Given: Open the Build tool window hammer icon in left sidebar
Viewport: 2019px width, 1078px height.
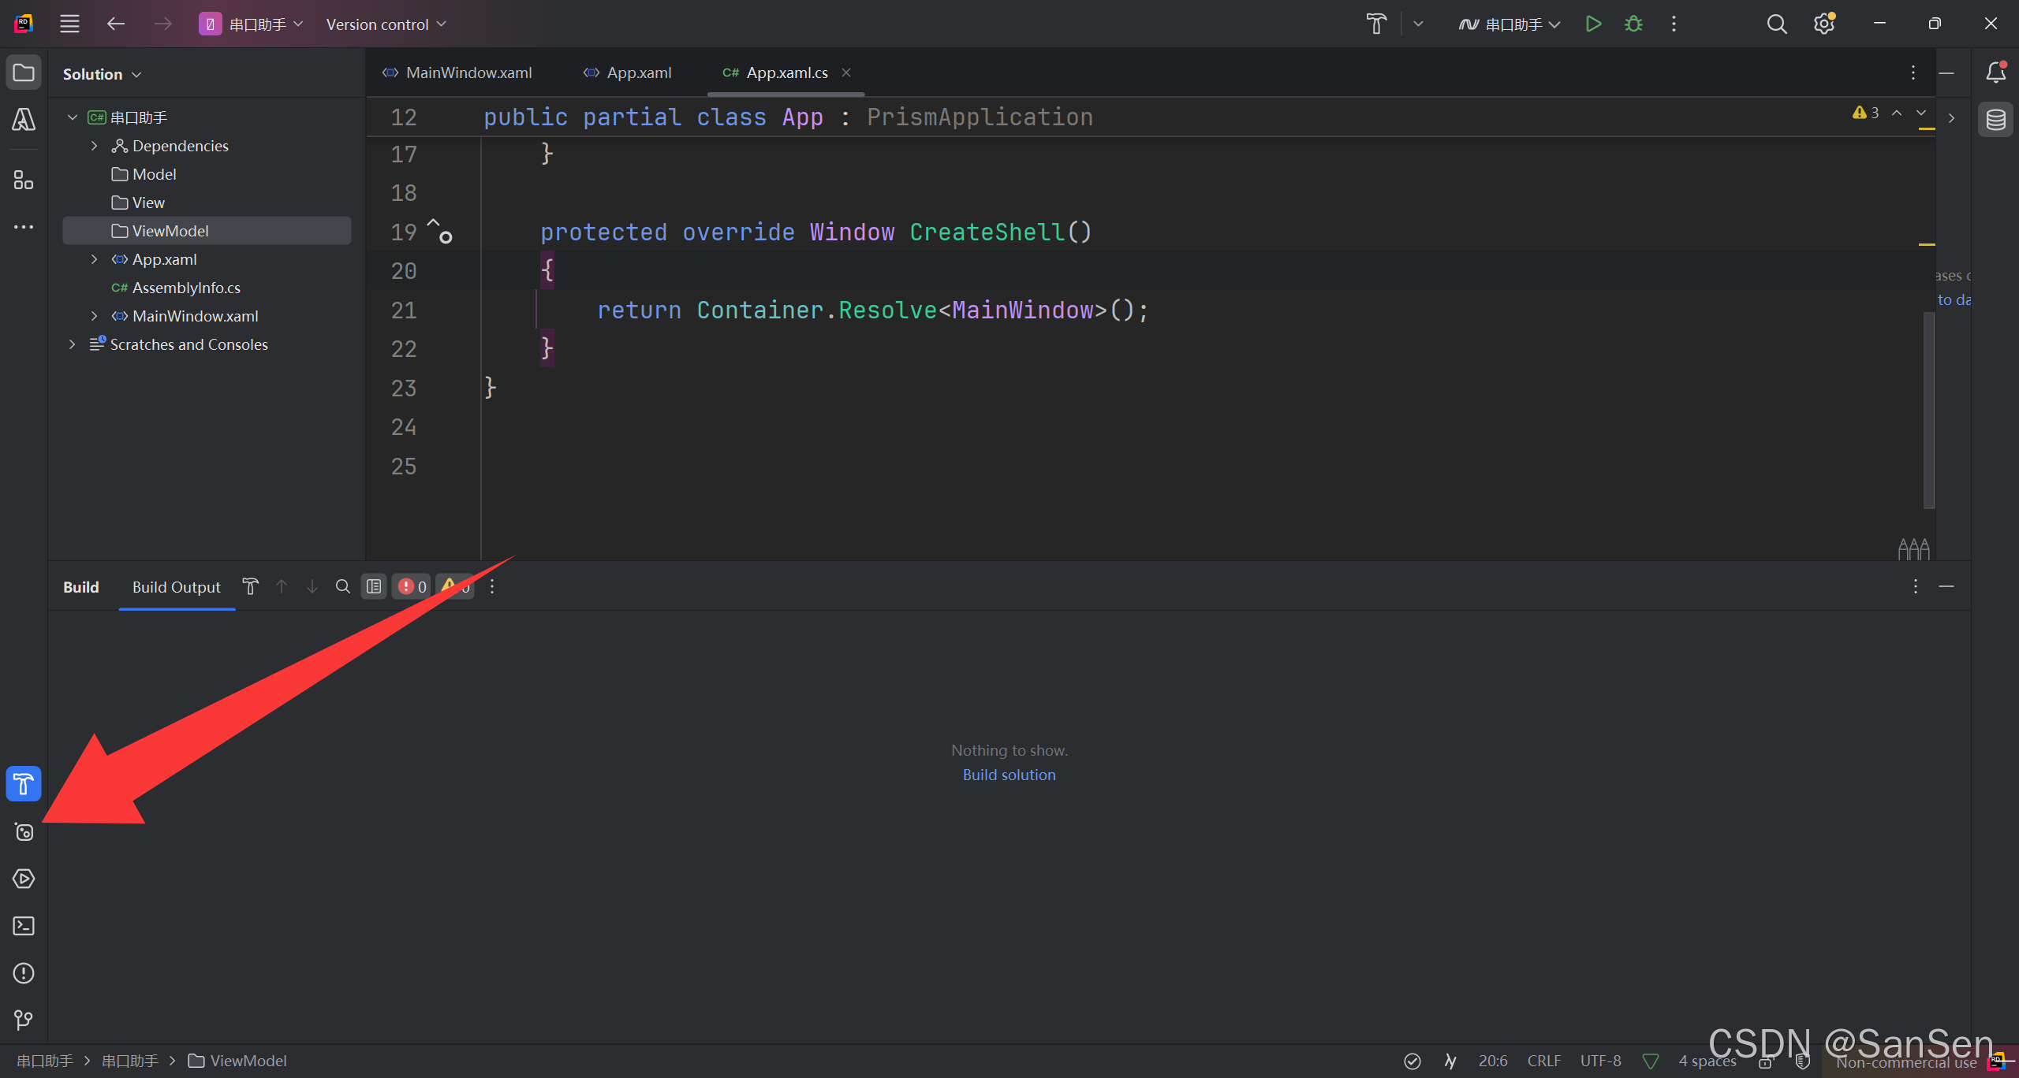Looking at the screenshot, I should (x=24, y=784).
